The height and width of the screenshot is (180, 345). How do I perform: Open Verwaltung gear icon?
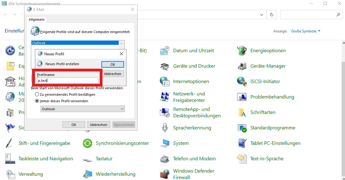pos(10,174)
